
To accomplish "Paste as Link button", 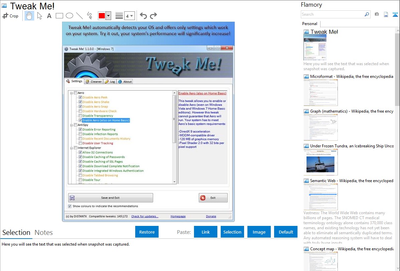I will (x=206, y=232).
